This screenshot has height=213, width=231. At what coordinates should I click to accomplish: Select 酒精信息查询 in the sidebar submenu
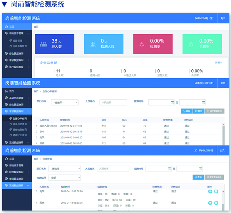tap(20, 130)
